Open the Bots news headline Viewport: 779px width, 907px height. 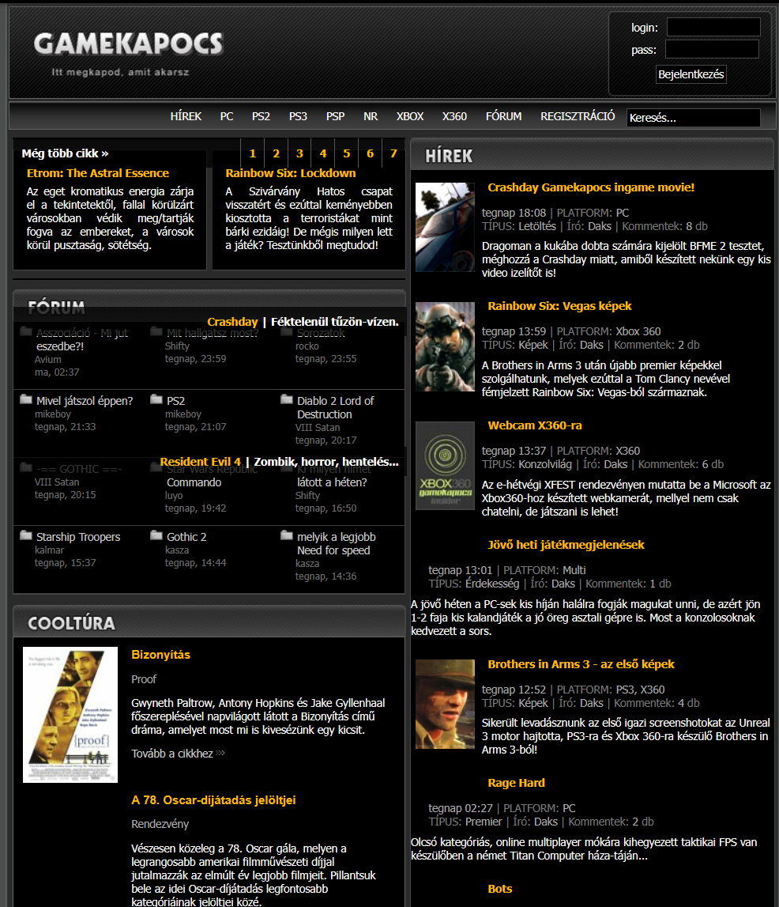[500, 889]
